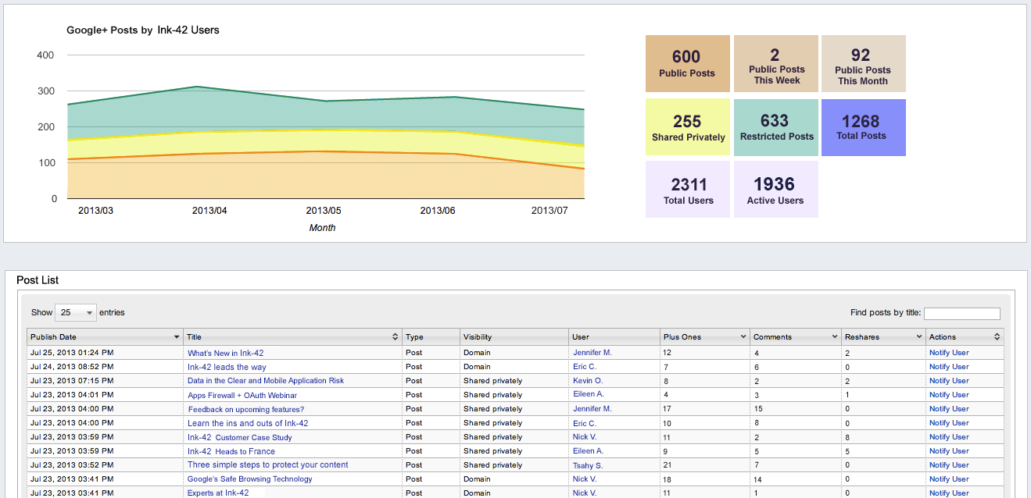The width and height of the screenshot is (1031, 498).
Task: Notify User for "Ink-42 Heads to France"
Action: tap(949, 451)
